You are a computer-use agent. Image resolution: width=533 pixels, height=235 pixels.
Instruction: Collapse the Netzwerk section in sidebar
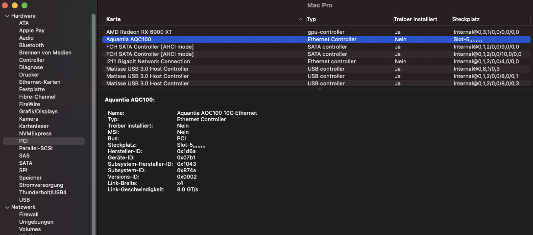(7, 207)
